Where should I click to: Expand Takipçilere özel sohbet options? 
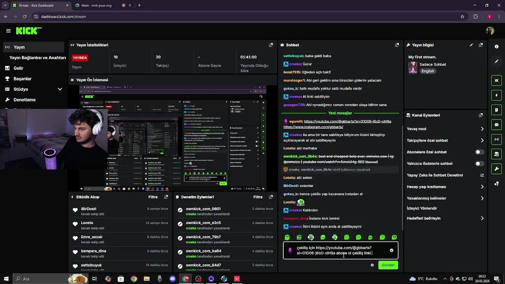coord(482,140)
